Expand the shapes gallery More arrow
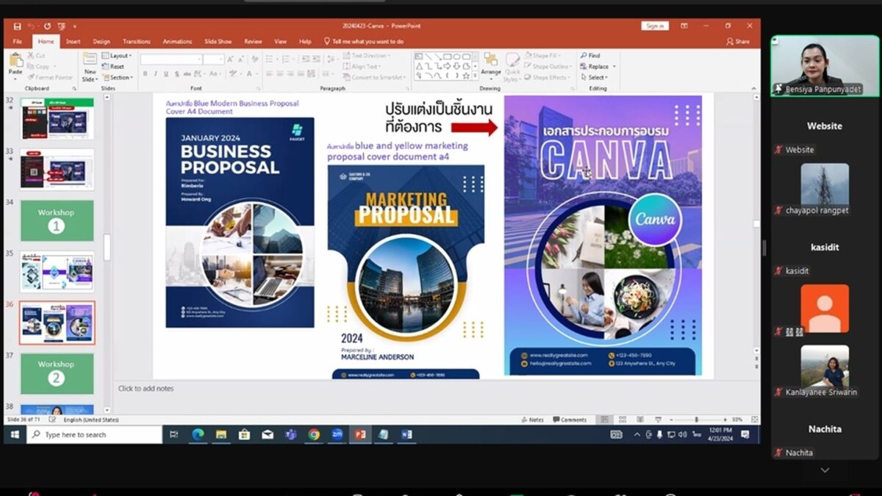 (474, 76)
